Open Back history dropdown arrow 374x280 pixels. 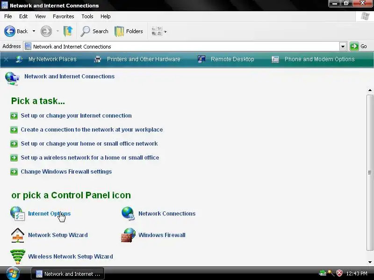(34, 31)
